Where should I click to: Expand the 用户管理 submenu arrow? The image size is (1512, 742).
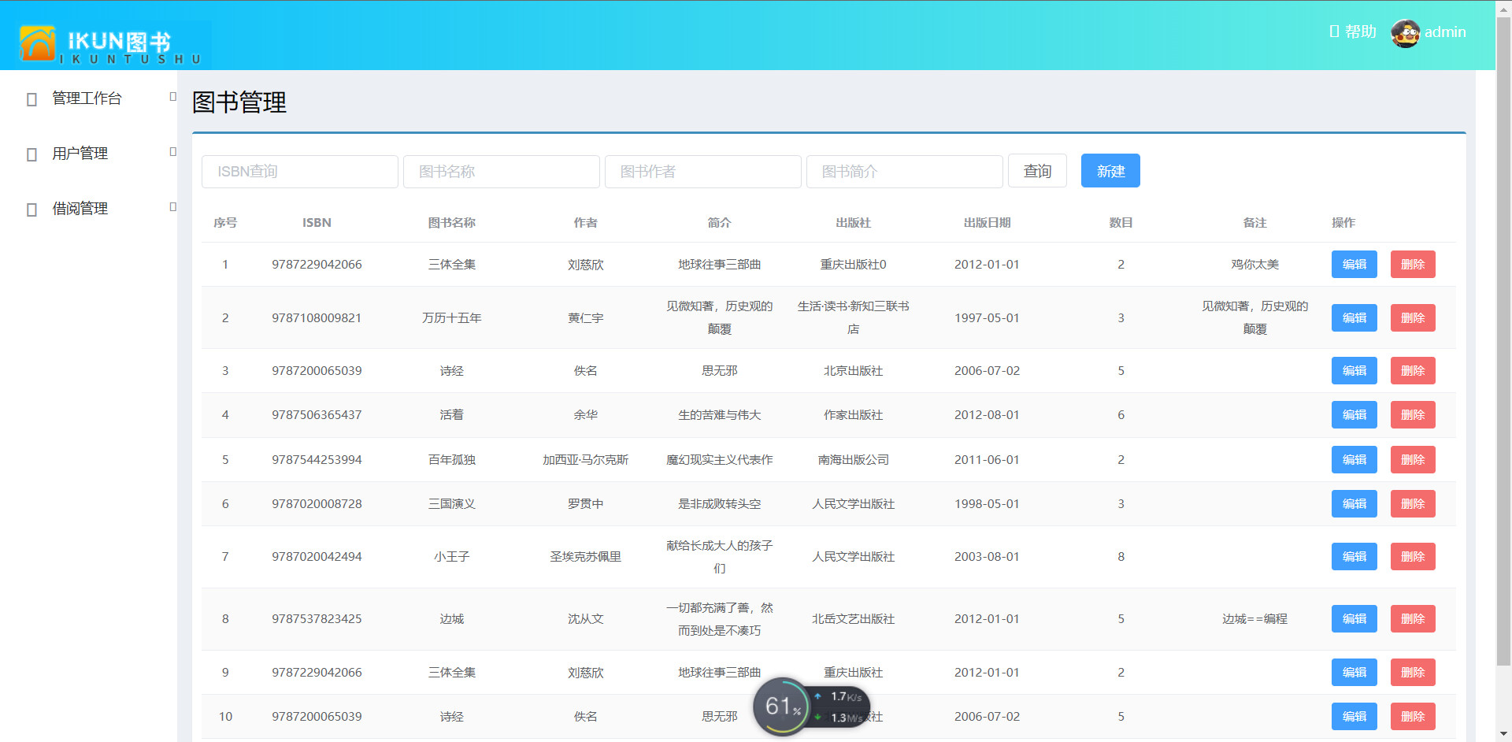[172, 152]
